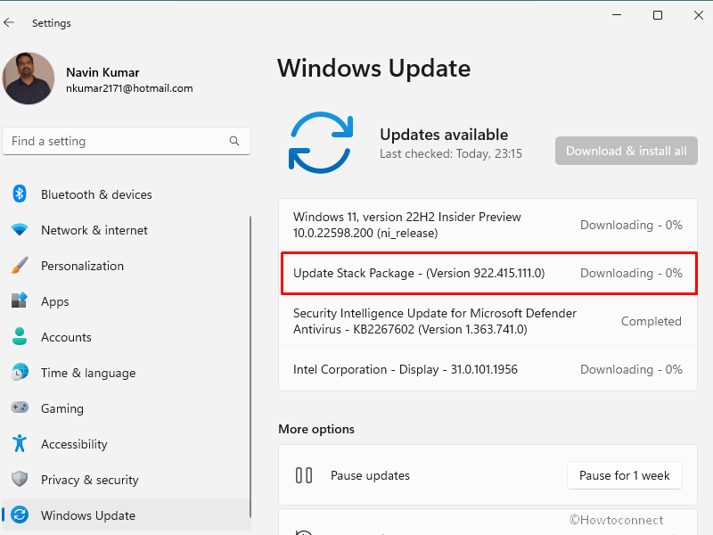Minimize the Settings window
The height and width of the screenshot is (535, 713).
(x=617, y=15)
